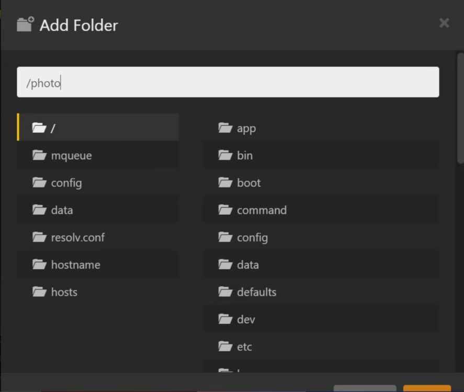464x392 pixels.
Task: Click the open folder icon beside /
Action: [39, 128]
